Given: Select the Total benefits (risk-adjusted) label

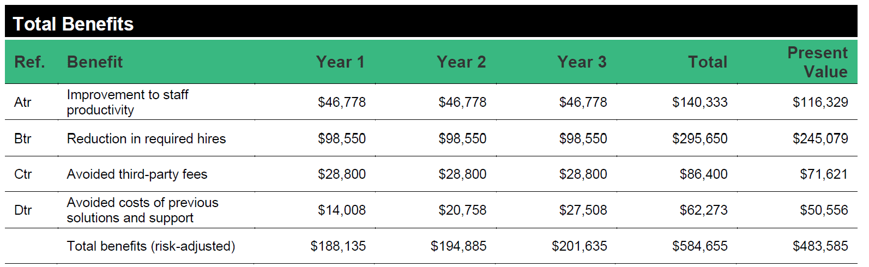Looking at the screenshot, I should point(151,246).
